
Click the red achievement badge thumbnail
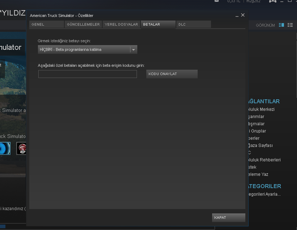pos(21,148)
